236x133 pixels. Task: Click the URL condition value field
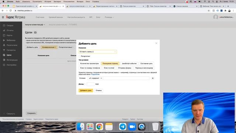pos(126,78)
